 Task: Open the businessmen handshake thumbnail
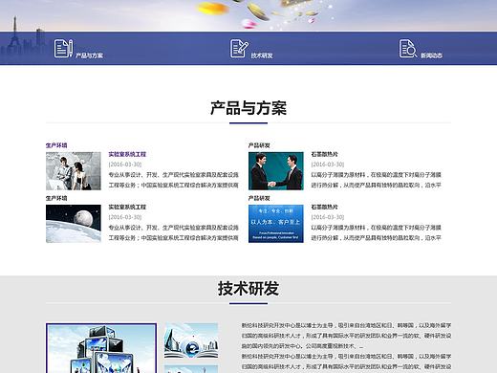(x=276, y=171)
